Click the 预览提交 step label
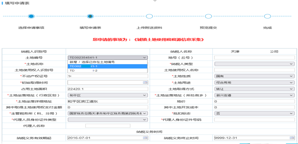298x144 pixels. [x=209, y=28]
